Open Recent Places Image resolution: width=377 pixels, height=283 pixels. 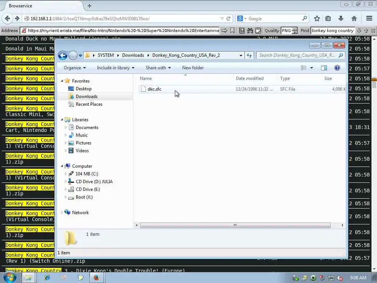click(x=89, y=104)
